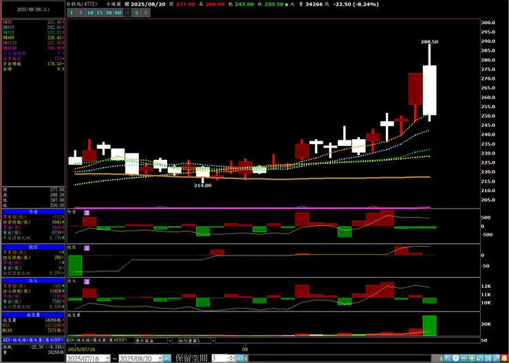Click the 外資持股(張) 9945 row
This screenshot has width=509, height=363.
click(x=34, y=222)
